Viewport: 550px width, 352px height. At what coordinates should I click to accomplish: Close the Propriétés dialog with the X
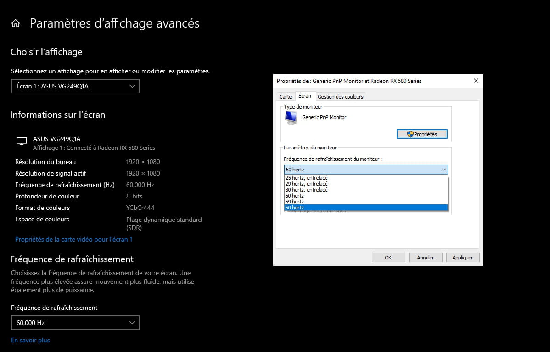[x=476, y=81]
